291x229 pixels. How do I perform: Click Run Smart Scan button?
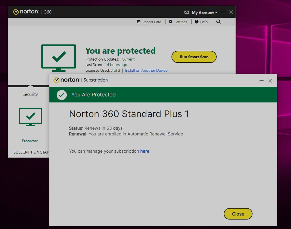point(194,57)
